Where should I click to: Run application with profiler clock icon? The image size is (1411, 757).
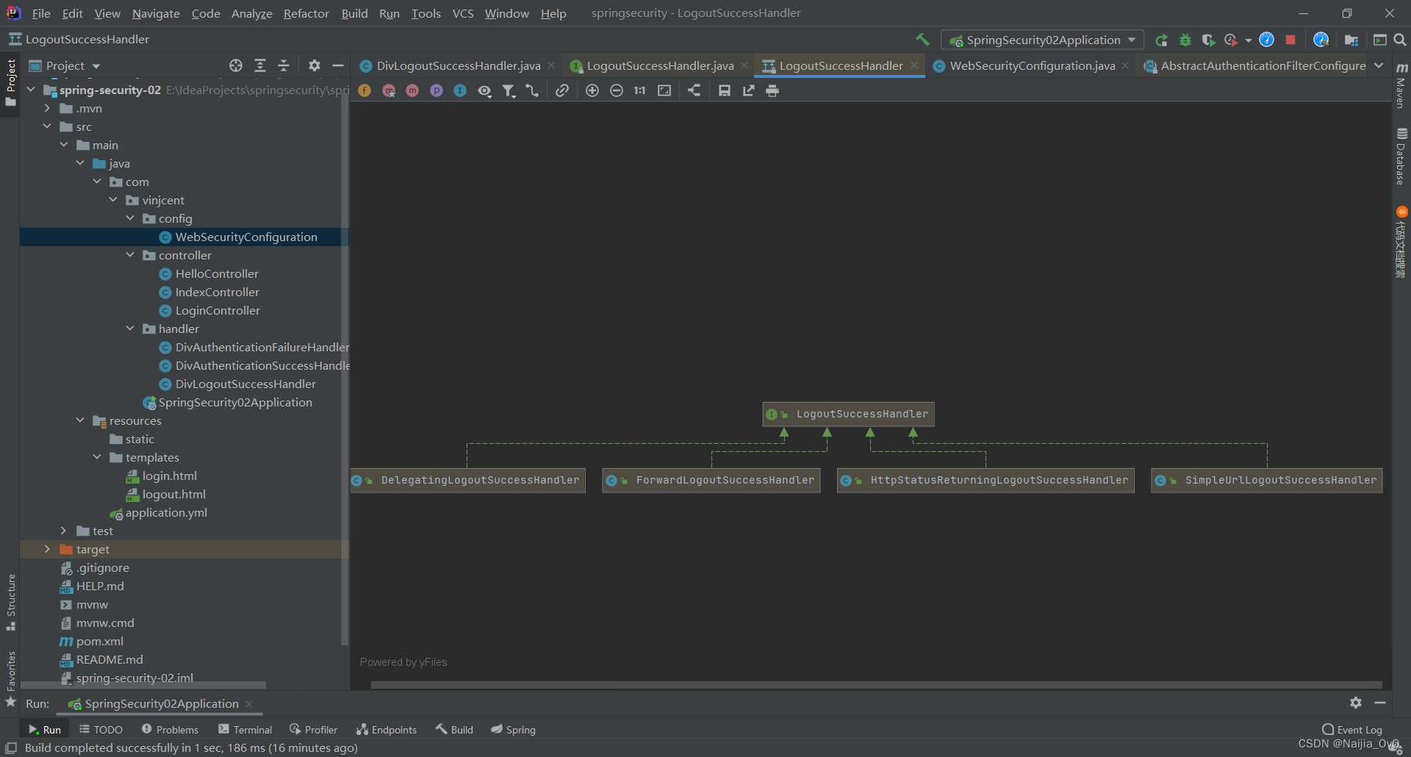point(1231,40)
